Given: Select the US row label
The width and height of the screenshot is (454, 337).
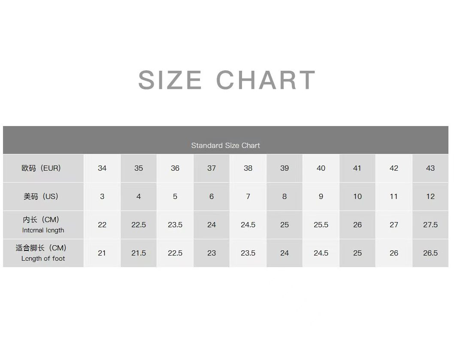Looking at the screenshot, I should pyautogui.click(x=41, y=196).
